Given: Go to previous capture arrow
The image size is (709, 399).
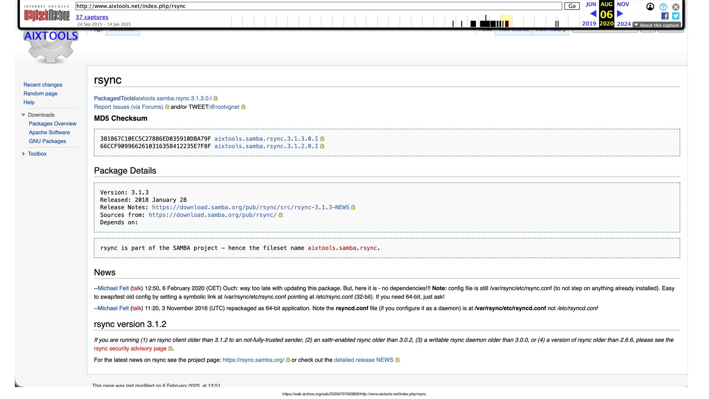Looking at the screenshot, I should point(593,14).
